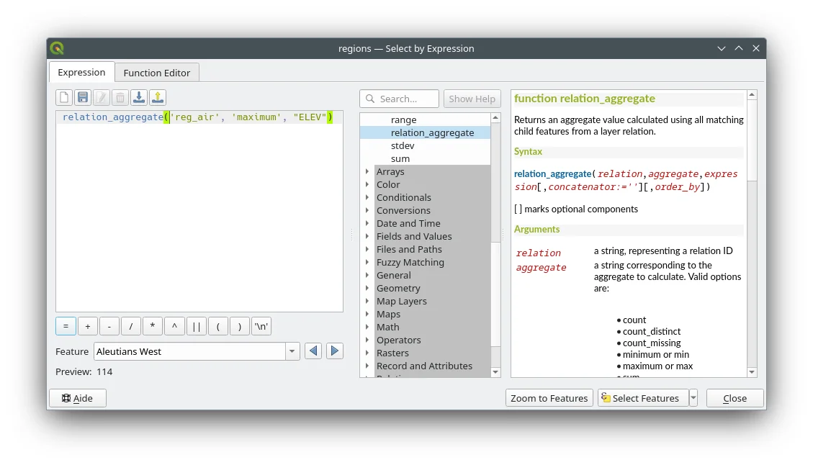Insert the string concatenation || operator

196,326
